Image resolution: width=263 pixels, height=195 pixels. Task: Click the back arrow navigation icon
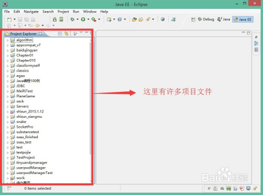37,26
